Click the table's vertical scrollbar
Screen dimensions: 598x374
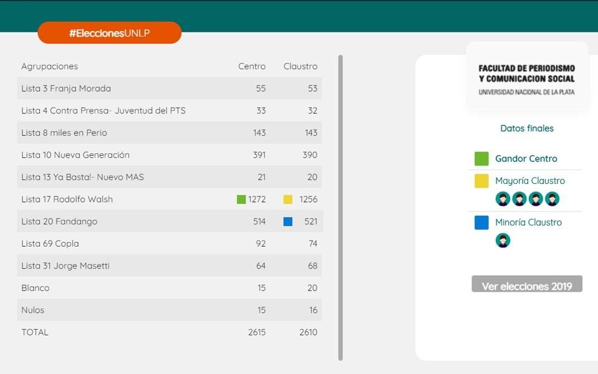[340, 208]
